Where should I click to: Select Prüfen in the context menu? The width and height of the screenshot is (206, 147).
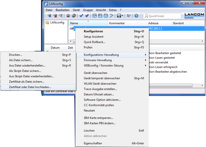(112, 48)
